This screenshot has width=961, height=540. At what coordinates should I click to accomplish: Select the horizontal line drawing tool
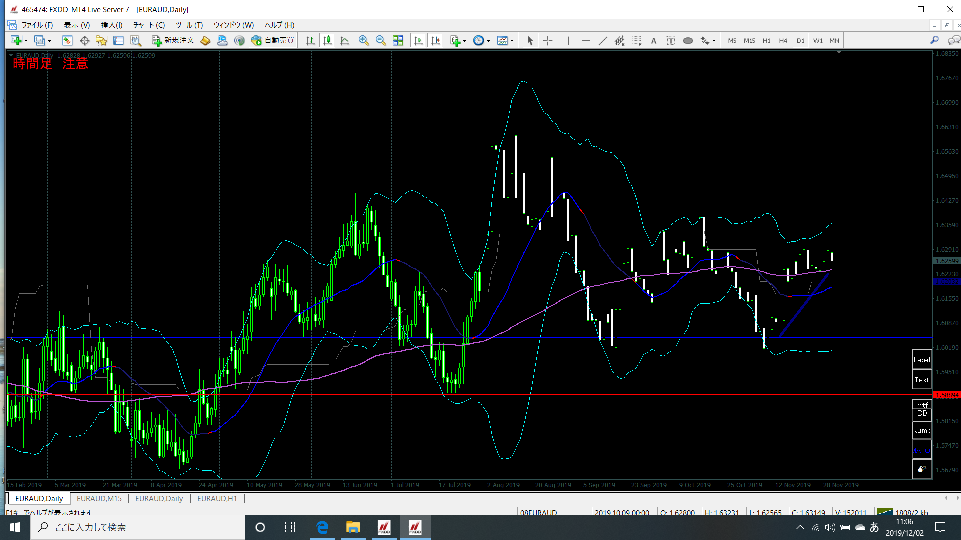point(586,41)
